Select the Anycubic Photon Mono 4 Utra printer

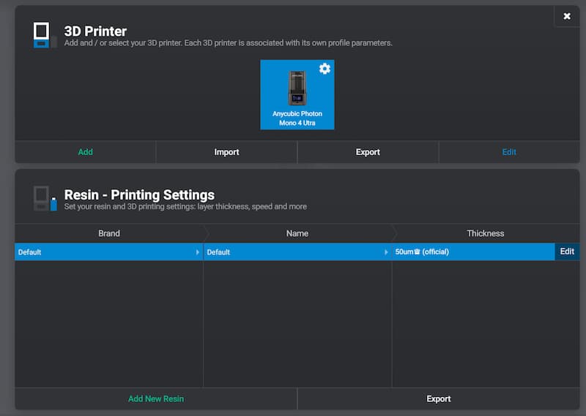click(297, 95)
